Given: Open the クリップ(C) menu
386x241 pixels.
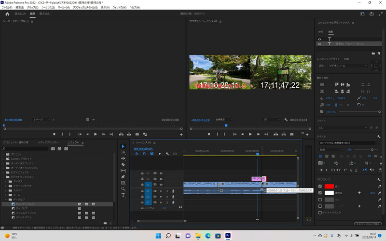Looking at the screenshot, I should 33,8.
